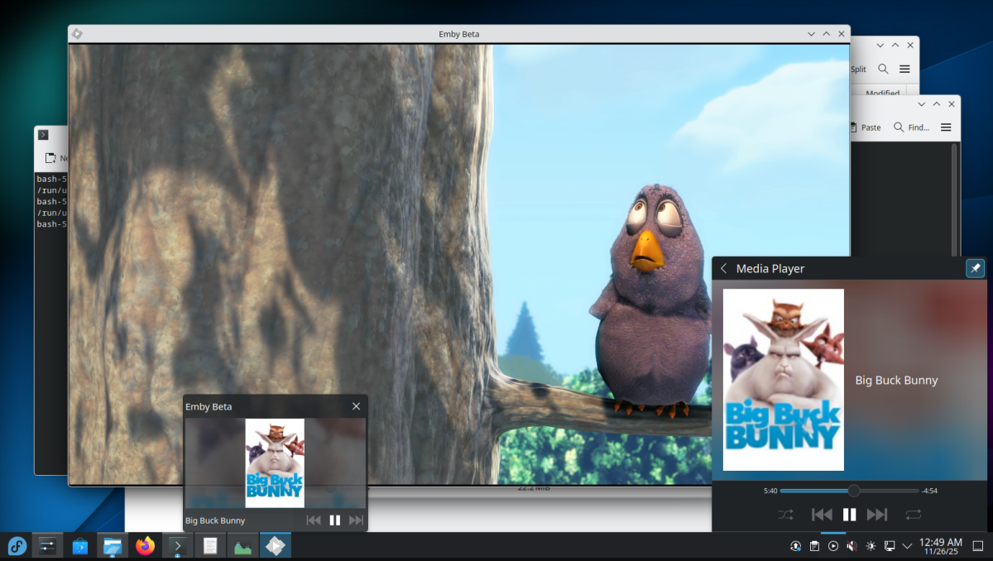
Task: Seek with the Media Player progress slider
Action: (x=850, y=491)
